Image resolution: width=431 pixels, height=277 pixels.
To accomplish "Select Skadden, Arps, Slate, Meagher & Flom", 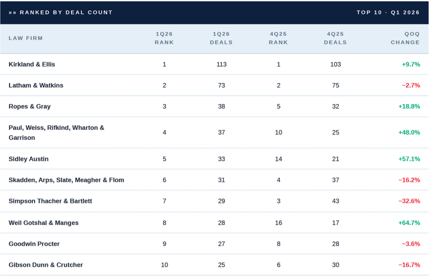I will [66, 180].
